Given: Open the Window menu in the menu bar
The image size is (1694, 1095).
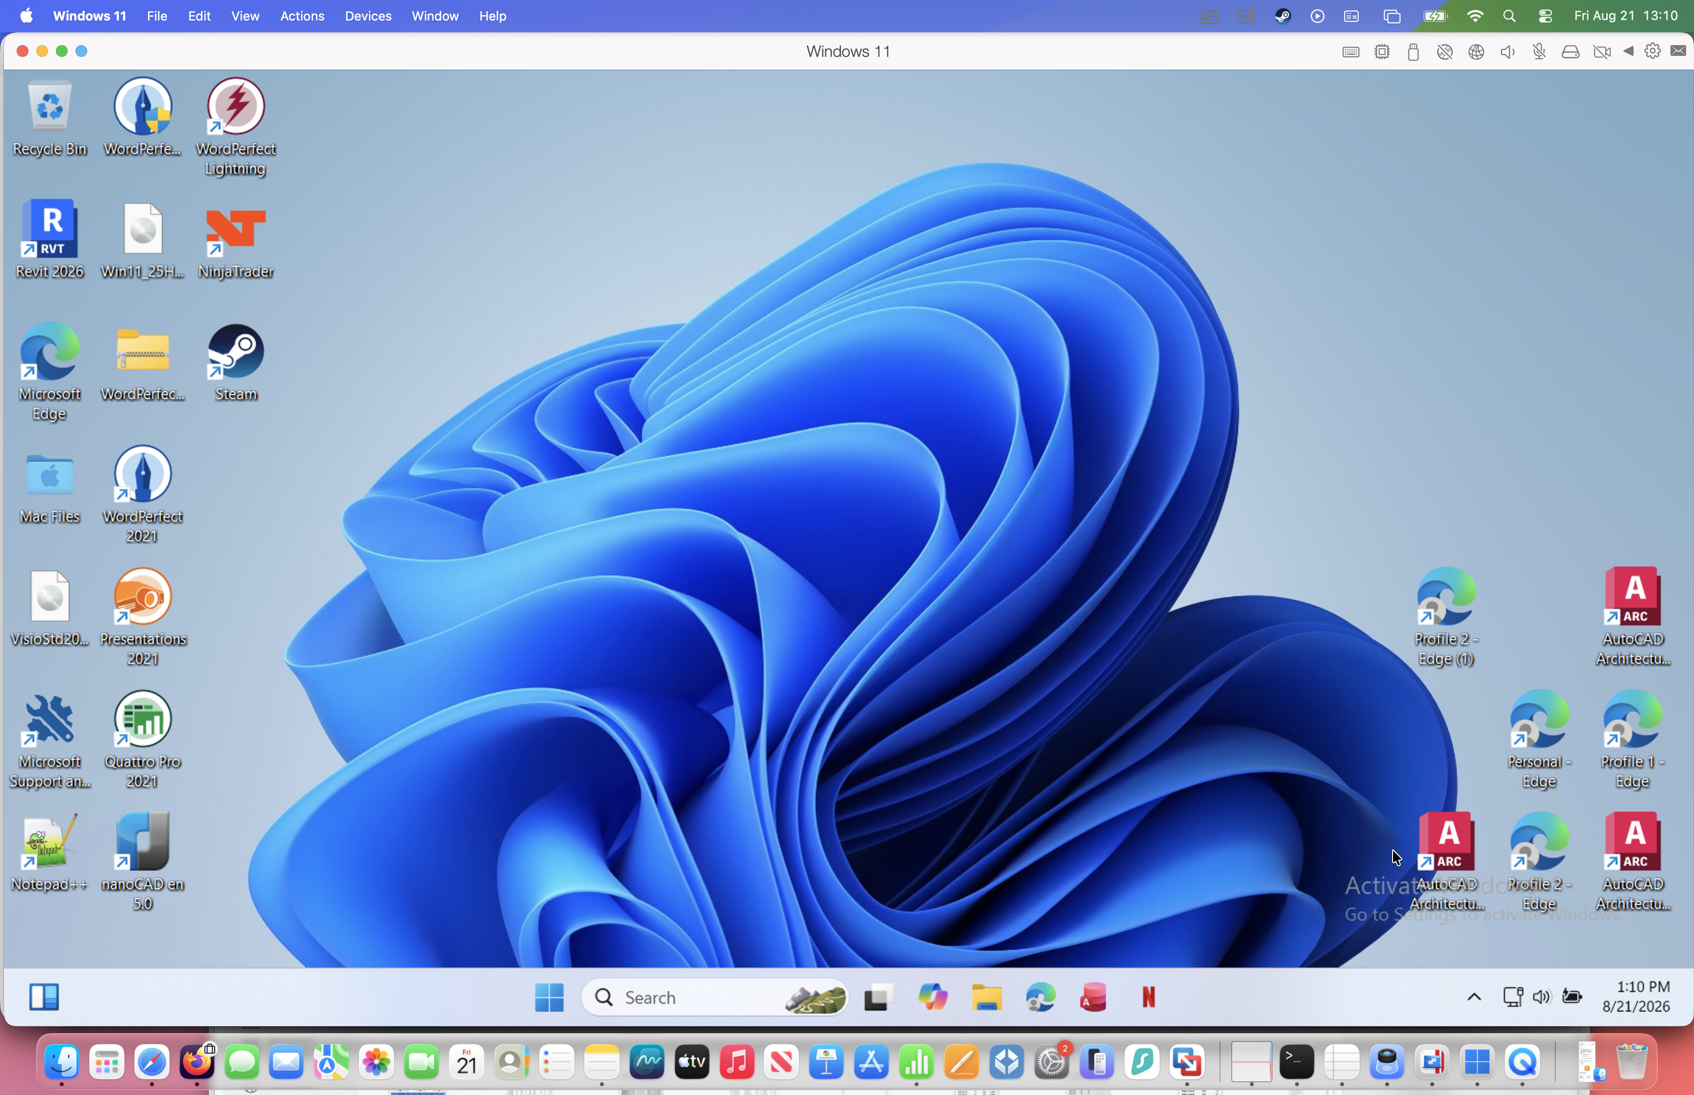Looking at the screenshot, I should pyautogui.click(x=435, y=16).
